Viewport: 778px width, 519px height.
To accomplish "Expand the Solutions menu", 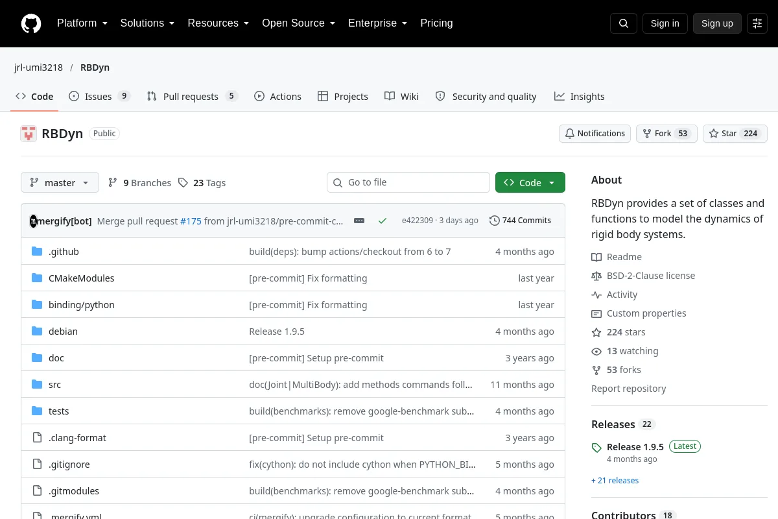I will click(x=147, y=23).
